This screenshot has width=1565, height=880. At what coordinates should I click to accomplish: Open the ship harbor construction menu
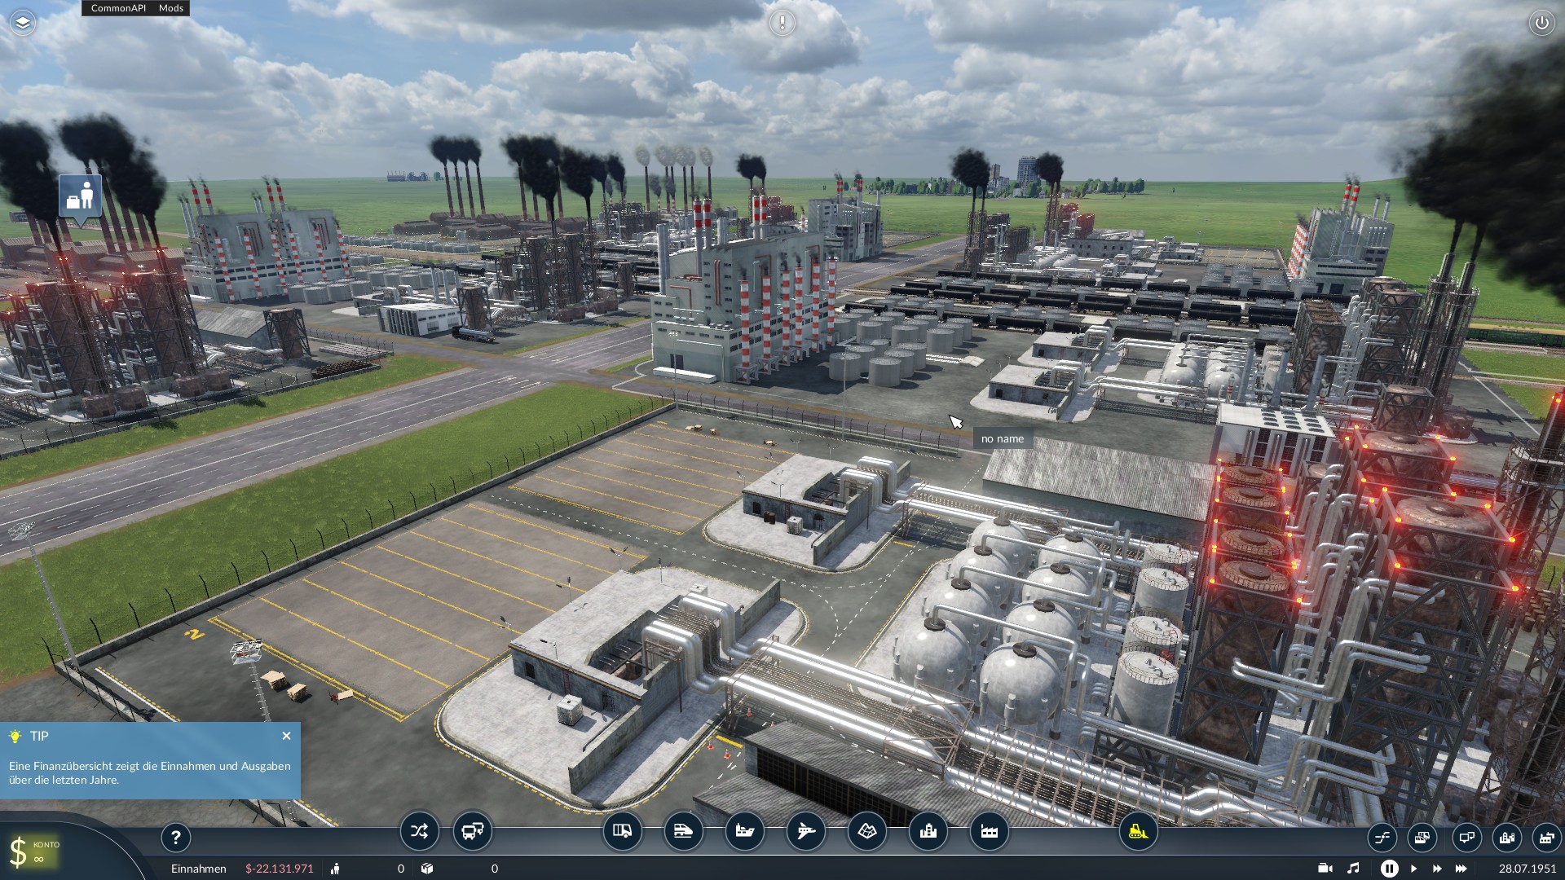coord(744,832)
